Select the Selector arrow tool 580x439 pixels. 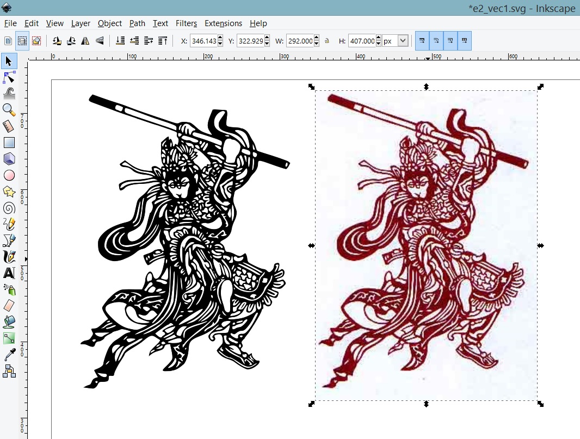(9, 61)
